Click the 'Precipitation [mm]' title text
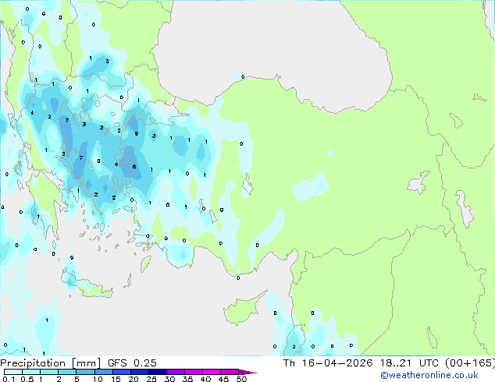495x382 pixels. pyautogui.click(x=51, y=363)
